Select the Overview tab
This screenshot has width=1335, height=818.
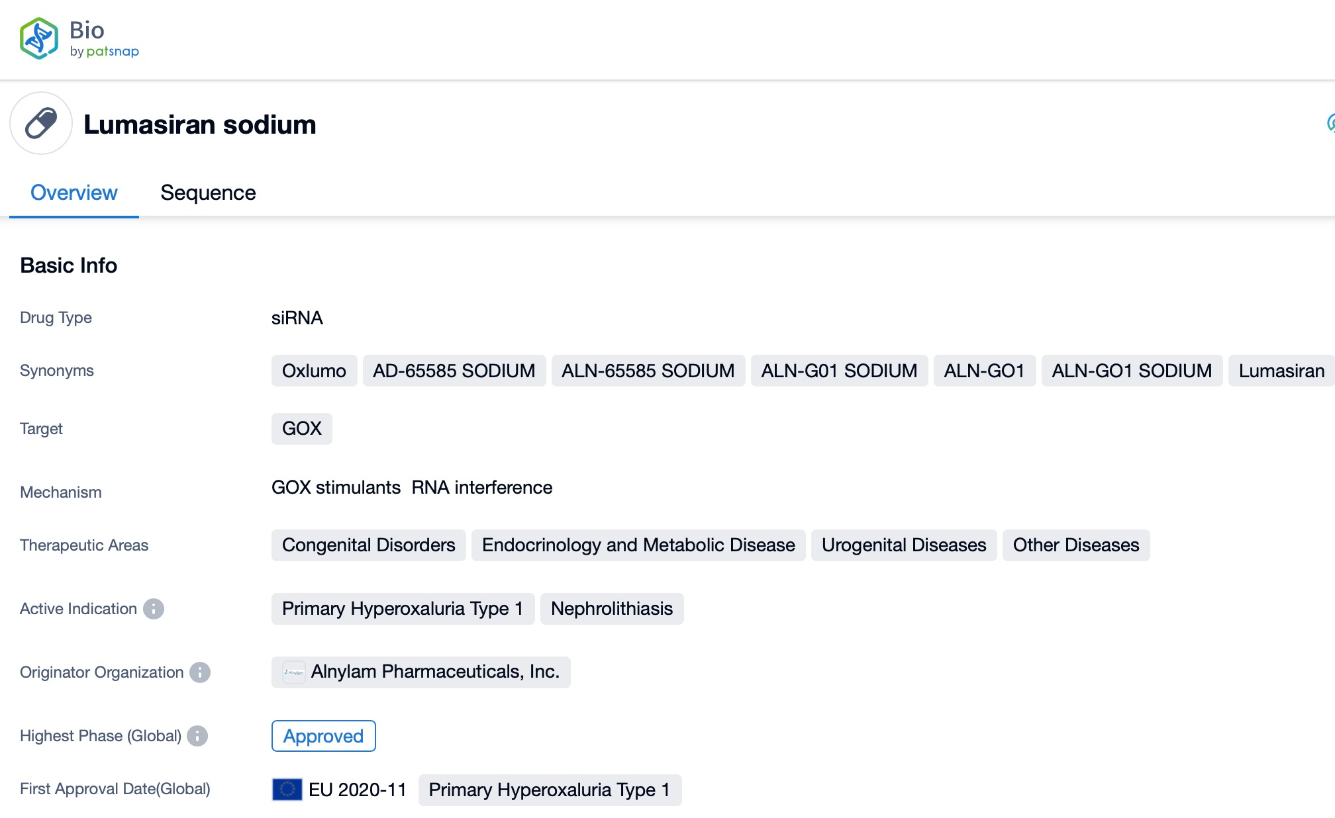point(74,193)
